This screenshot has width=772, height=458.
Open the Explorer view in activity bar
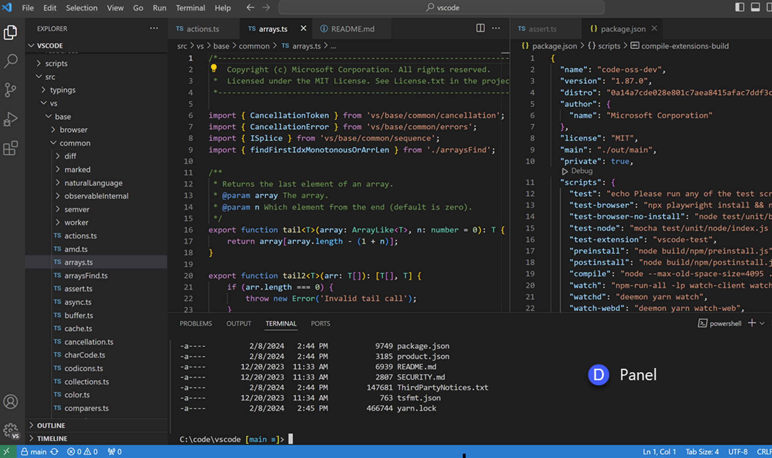pos(10,32)
